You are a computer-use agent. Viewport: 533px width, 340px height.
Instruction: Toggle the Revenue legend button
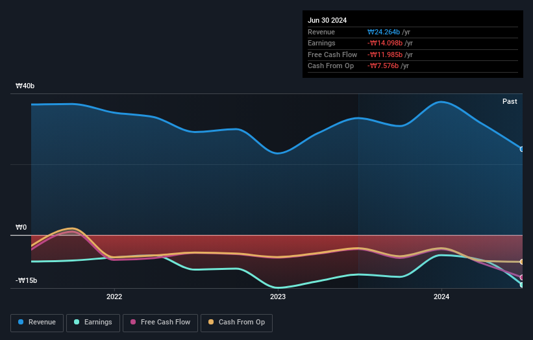(x=37, y=322)
